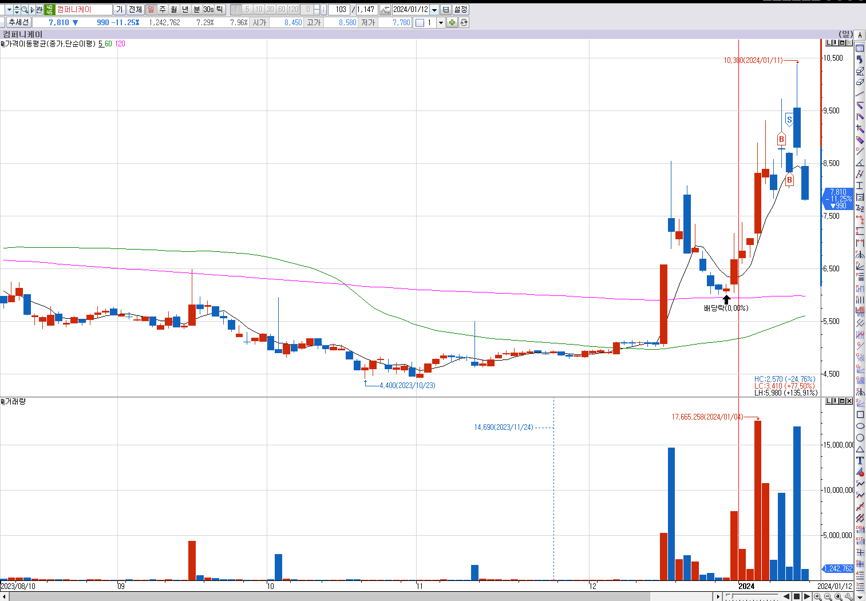Click the 추세선 trendline button
The image size is (866, 601).
click(x=18, y=22)
